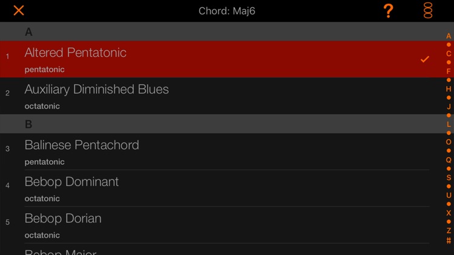Image resolution: width=454 pixels, height=255 pixels.
Task: Jump to letter L in side index
Action: point(449,124)
